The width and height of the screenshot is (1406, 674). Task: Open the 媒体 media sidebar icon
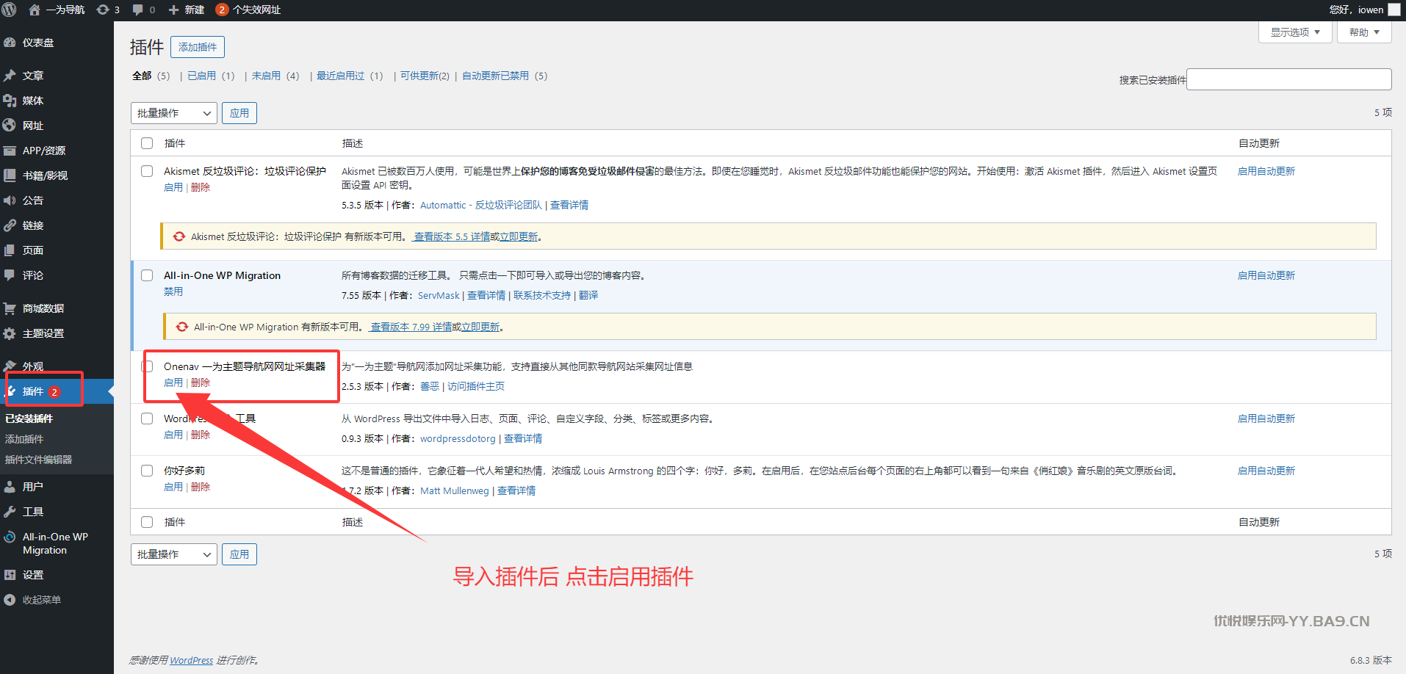(10, 101)
